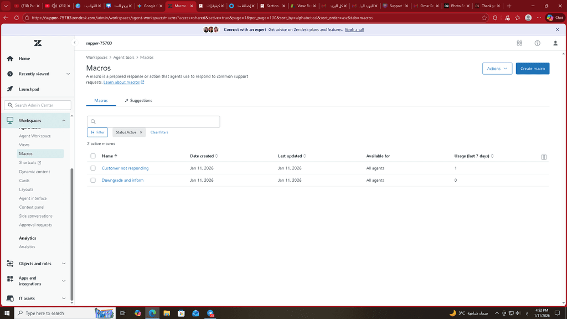
Task: Select Views in the Agent tools menu
Action: [24, 145]
